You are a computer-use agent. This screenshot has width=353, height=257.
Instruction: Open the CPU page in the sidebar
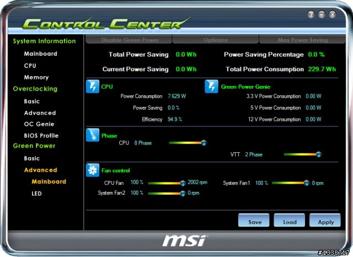tap(30, 66)
